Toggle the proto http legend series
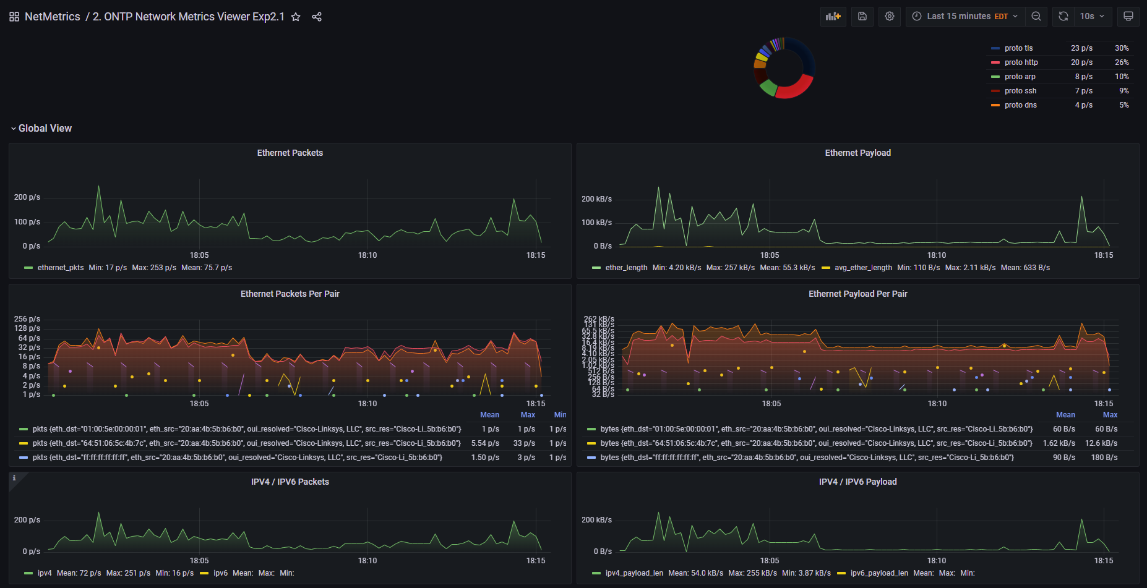 click(x=1021, y=62)
